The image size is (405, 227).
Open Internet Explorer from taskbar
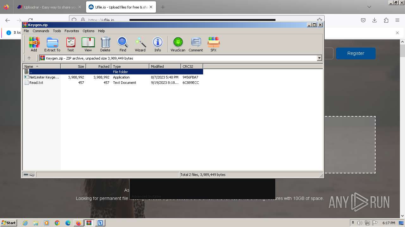click(x=25, y=223)
